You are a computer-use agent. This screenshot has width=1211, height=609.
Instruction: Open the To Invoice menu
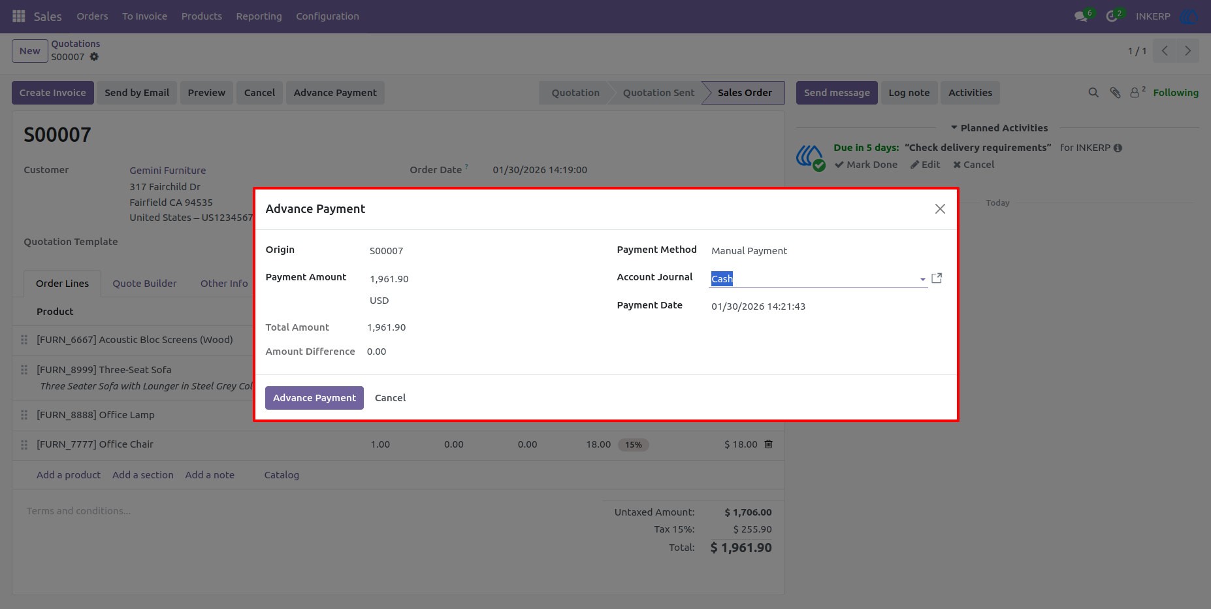[x=144, y=16]
